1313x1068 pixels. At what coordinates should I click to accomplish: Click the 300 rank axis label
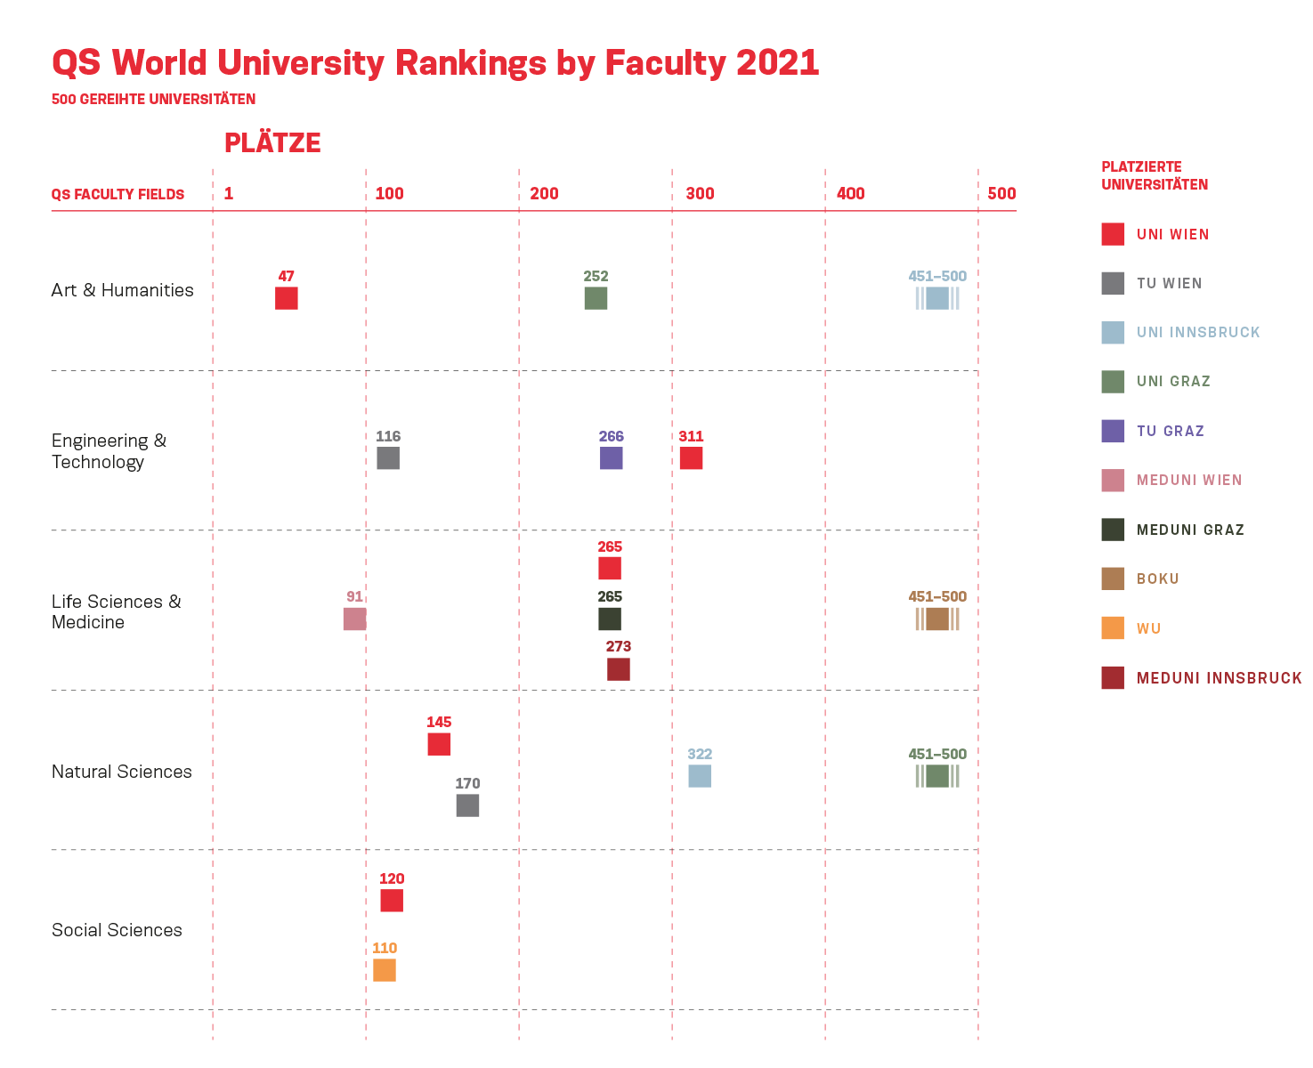coord(700,194)
